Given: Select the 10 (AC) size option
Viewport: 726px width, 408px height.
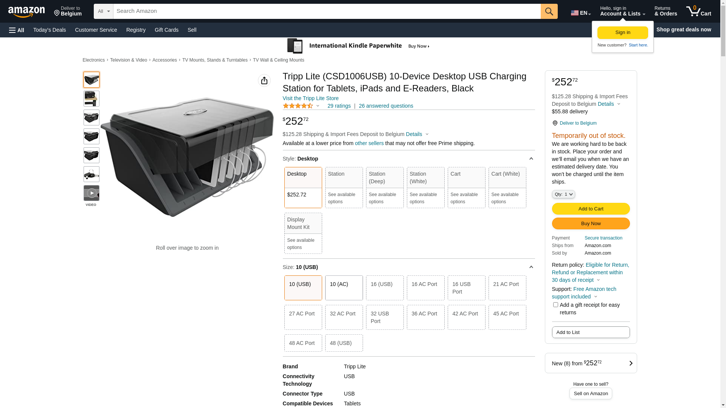Looking at the screenshot, I should click(x=343, y=287).
